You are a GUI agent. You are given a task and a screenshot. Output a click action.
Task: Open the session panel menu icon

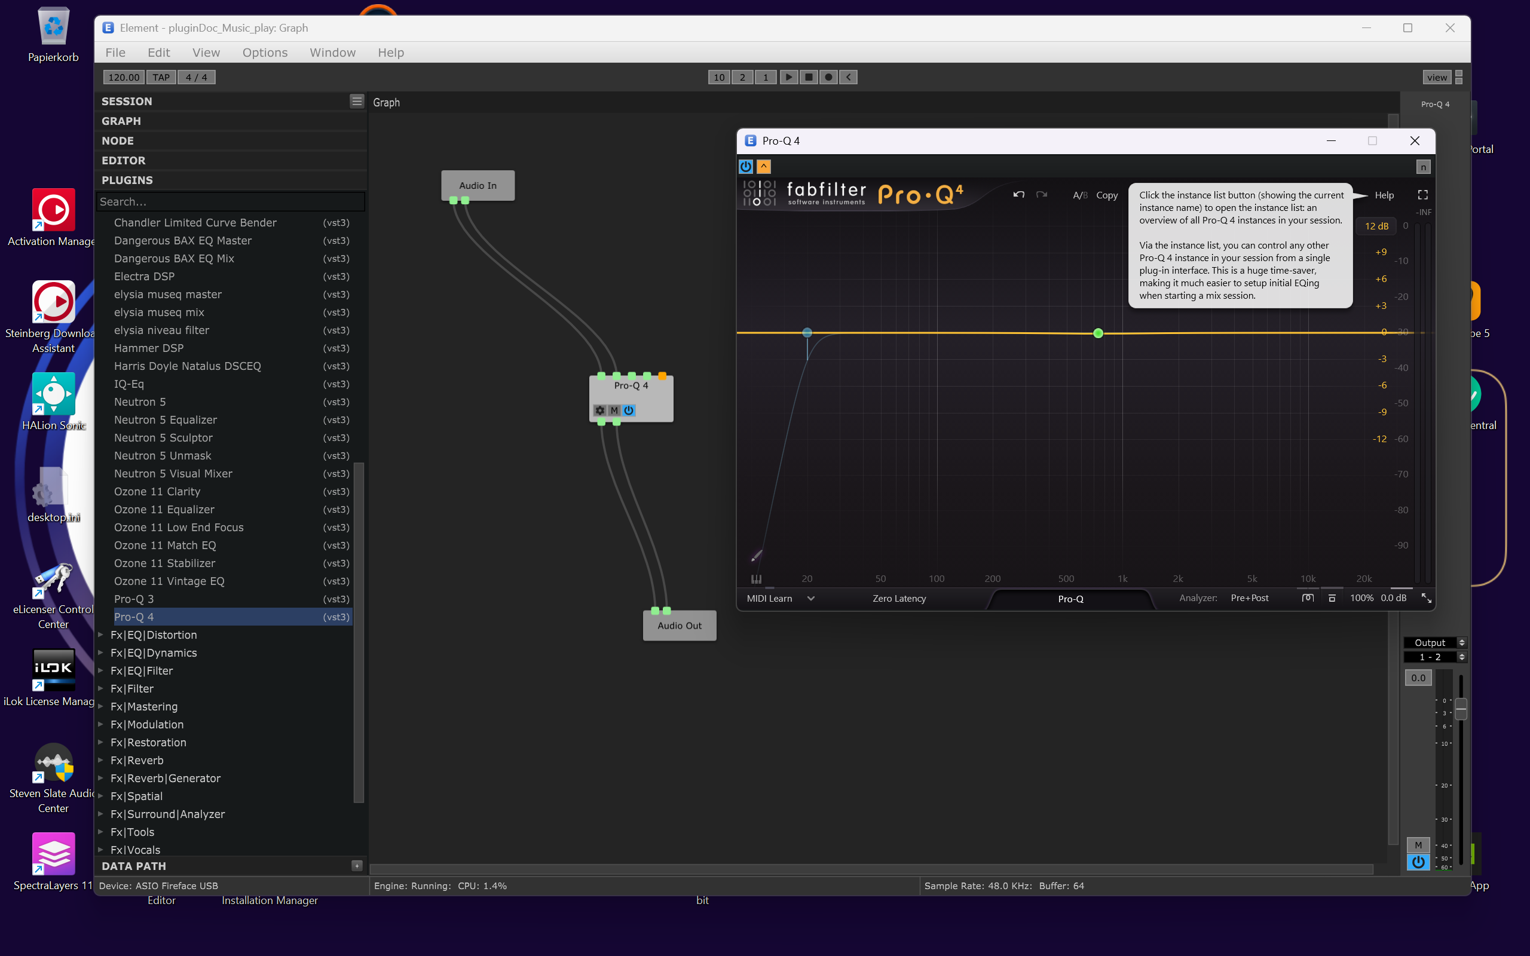coord(357,101)
